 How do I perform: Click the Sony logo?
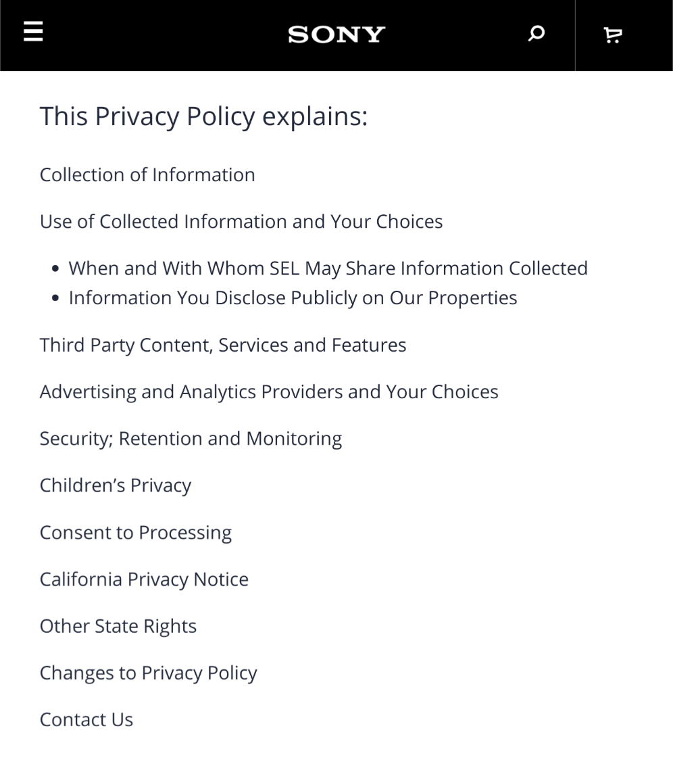[x=336, y=34]
